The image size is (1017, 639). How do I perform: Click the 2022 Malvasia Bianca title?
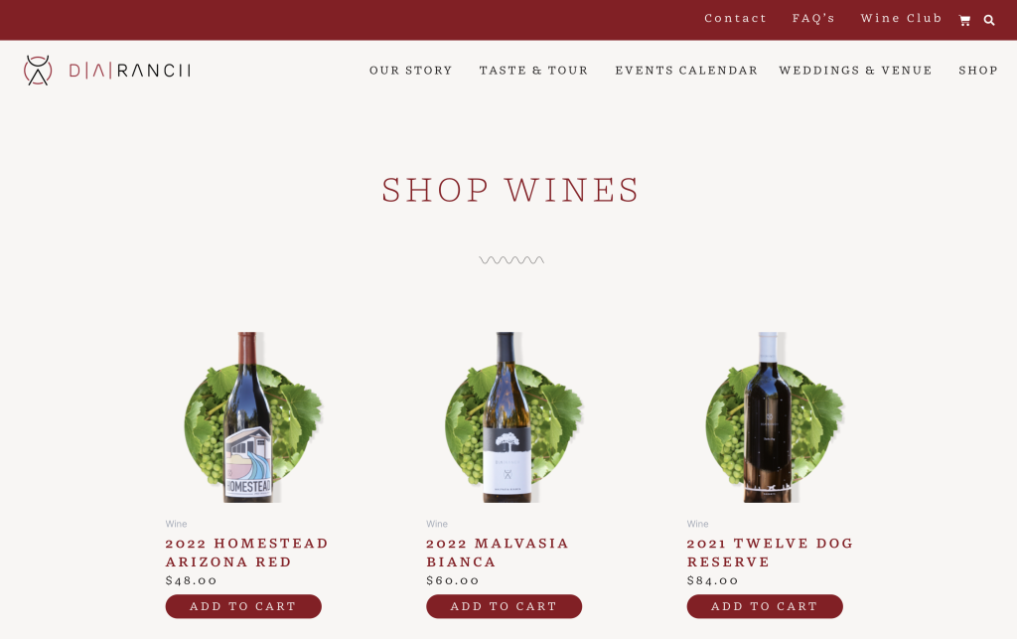[x=498, y=553]
